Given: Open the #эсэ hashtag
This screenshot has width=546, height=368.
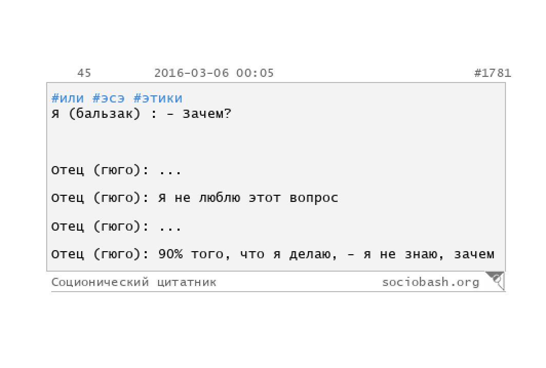Looking at the screenshot, I should [109, 98].
